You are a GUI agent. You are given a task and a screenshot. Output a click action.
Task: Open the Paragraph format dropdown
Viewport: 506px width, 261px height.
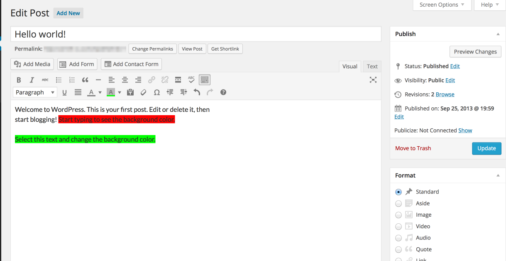pos(35,92)
